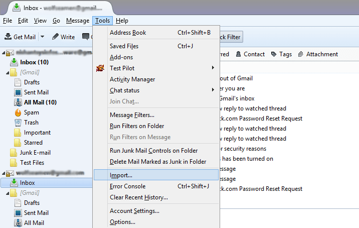Open Activity Manager entry
Viewport: 359px width, 228px height.
(156, 79)
